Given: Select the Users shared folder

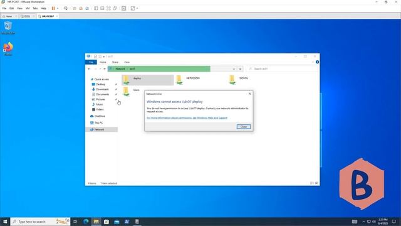Looking at the screenshot, I should tap(131, 91).
